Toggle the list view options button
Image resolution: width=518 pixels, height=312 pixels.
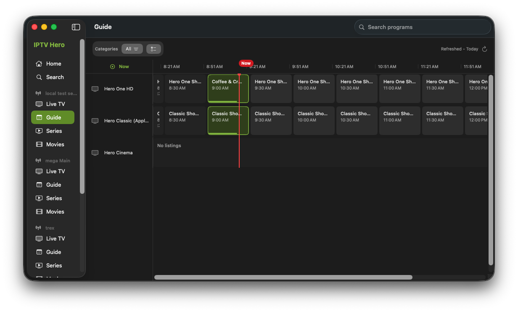(153, 49)
